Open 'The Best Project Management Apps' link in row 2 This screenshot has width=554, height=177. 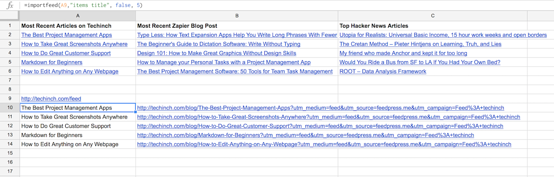[x=66, y=35]
